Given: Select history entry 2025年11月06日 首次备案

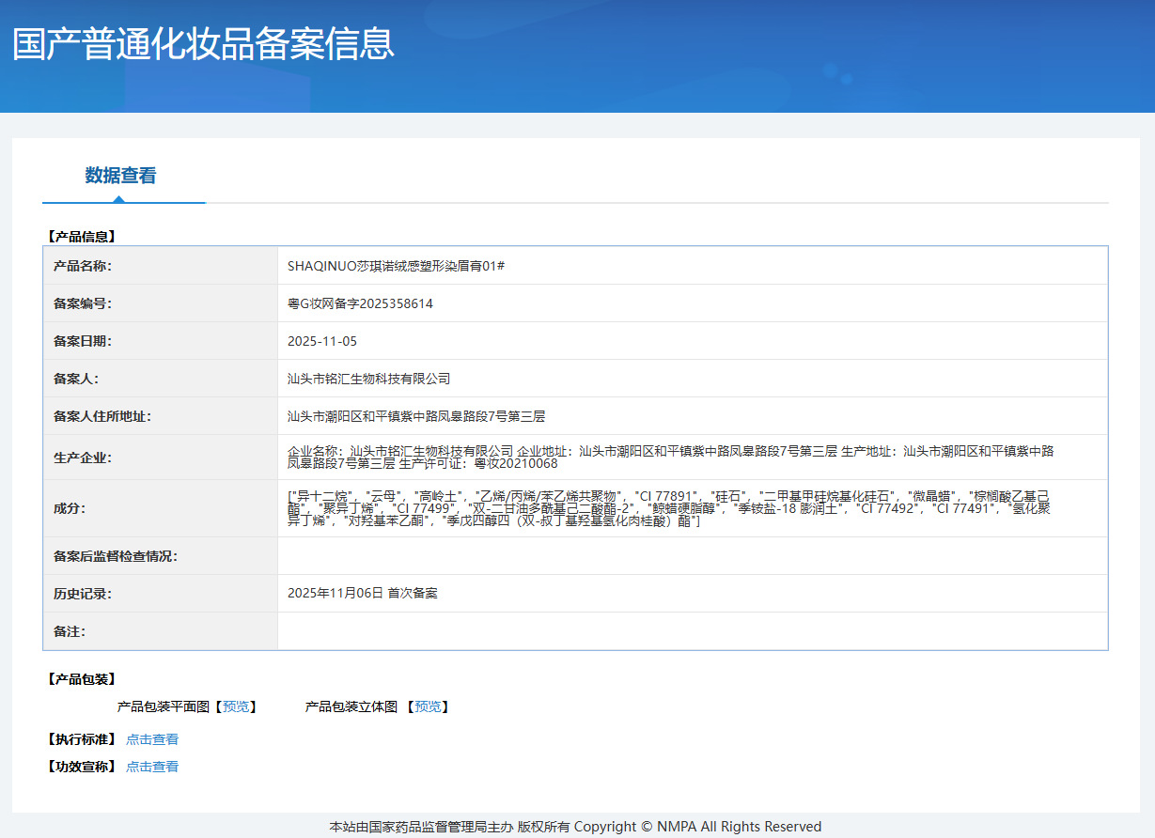Looking at the screenshot, I should pyautogui.click(x=363, y=594).
